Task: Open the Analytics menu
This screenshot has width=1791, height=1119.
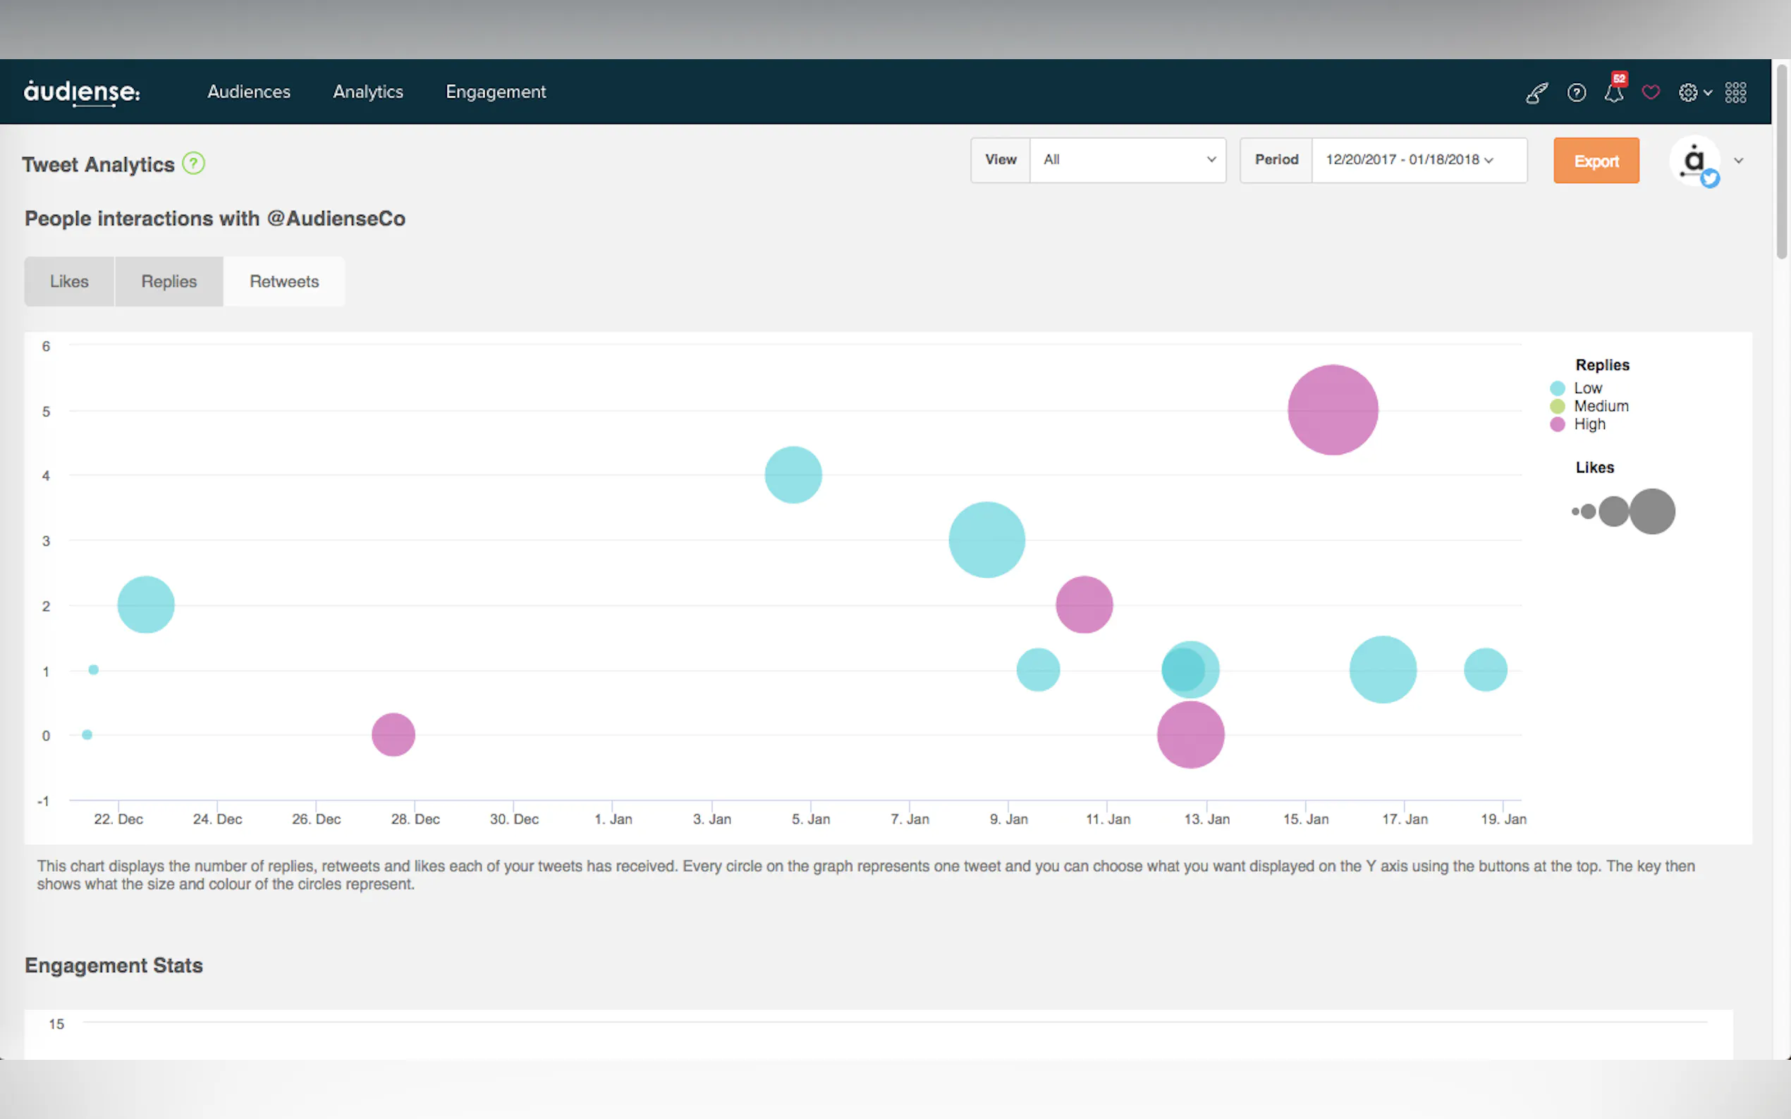Action: pos(368,92)
